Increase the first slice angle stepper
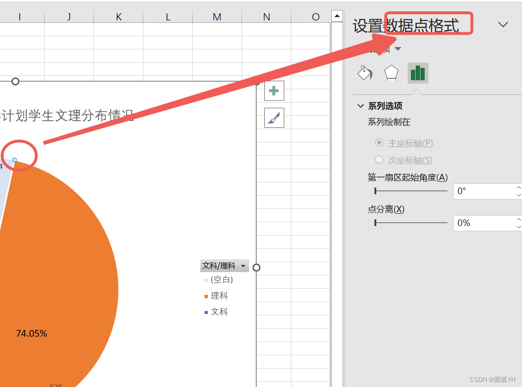This screenshot has height=387, width=522. pos(519,188)
